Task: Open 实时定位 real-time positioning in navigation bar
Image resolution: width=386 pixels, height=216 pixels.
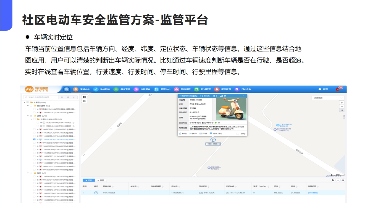Action: pos(82,89)
